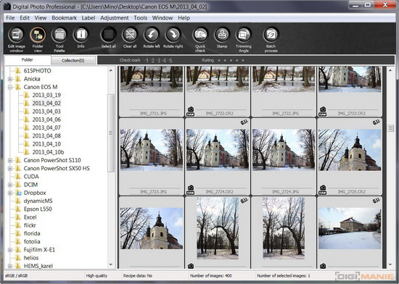Expand the DCIM folder
Screen dimensions: 399x284
(10, 185)
